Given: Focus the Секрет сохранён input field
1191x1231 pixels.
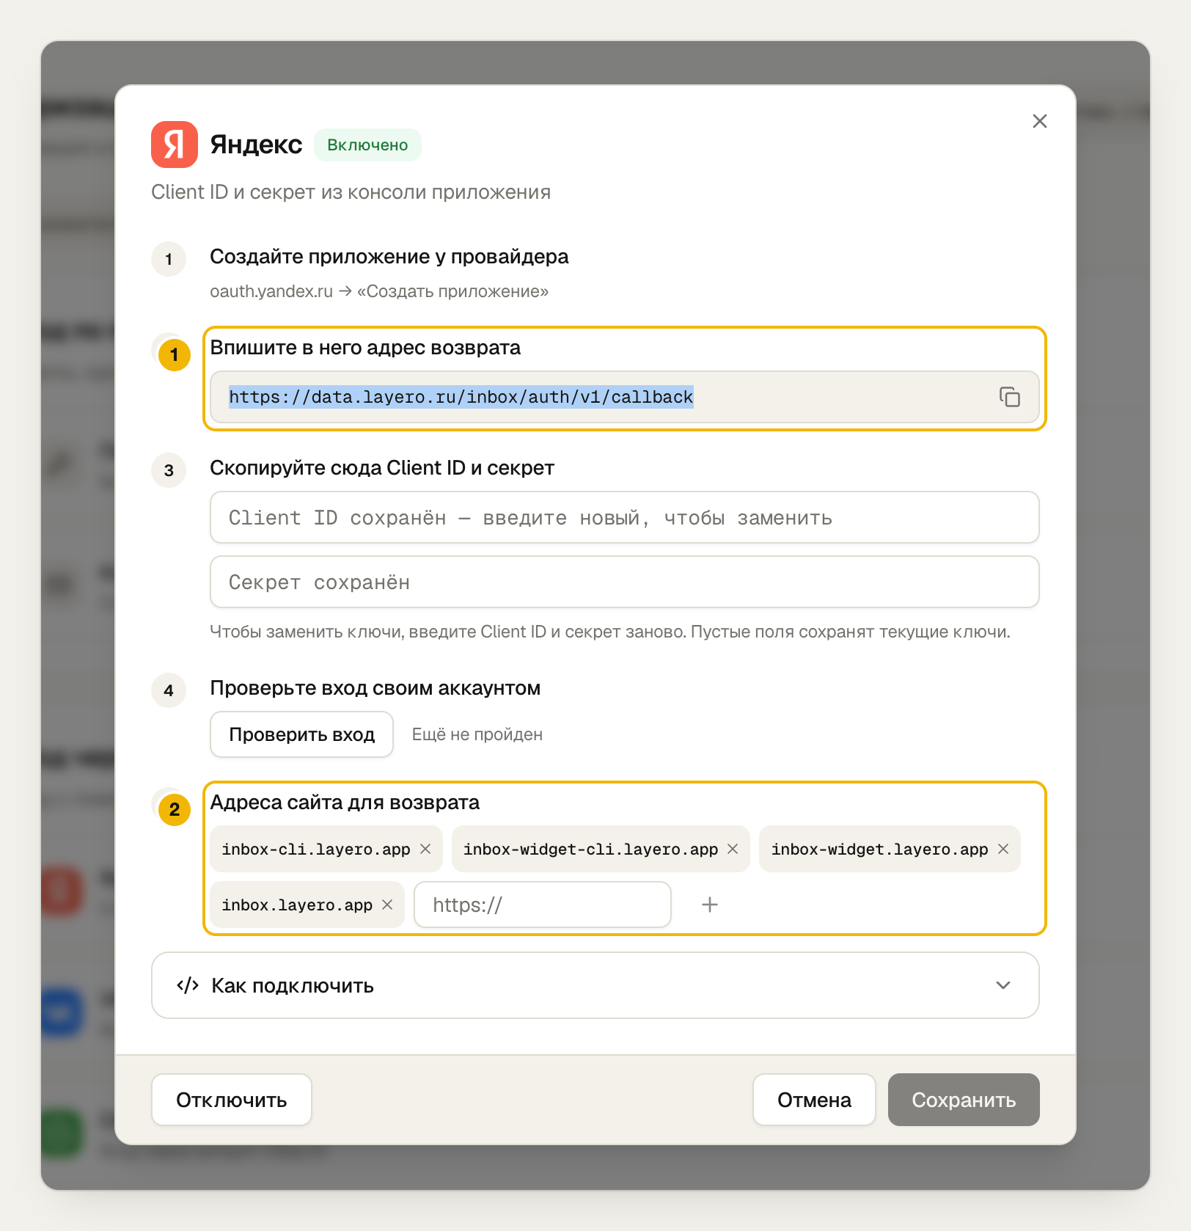Looking at the screenshot, I should pyautogui.click(x=625, y=582).
